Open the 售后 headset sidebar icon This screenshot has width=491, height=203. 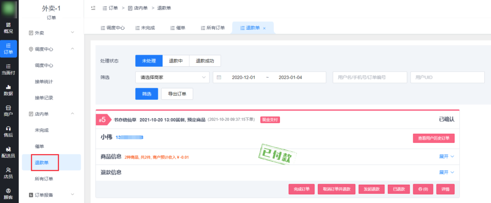click(x=8, y=131)
